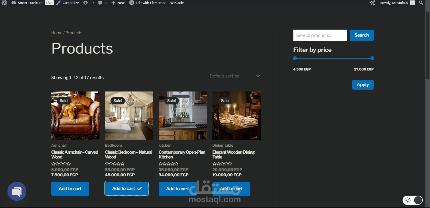Click the Customize paintbrush item

[67, 3]
